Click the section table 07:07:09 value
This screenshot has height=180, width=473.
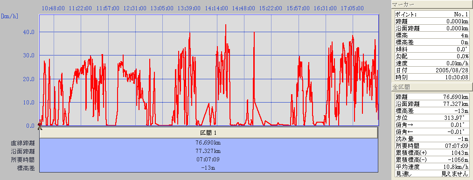tap(209, 159)
